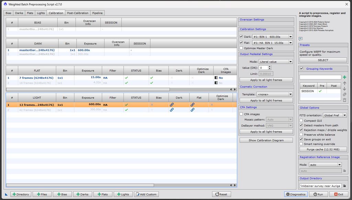Click the grouping keyword input field

(x=320, y=77)
